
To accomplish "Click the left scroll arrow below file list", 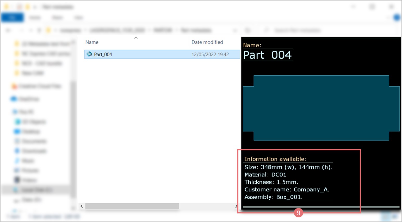I will pos(82,206).
